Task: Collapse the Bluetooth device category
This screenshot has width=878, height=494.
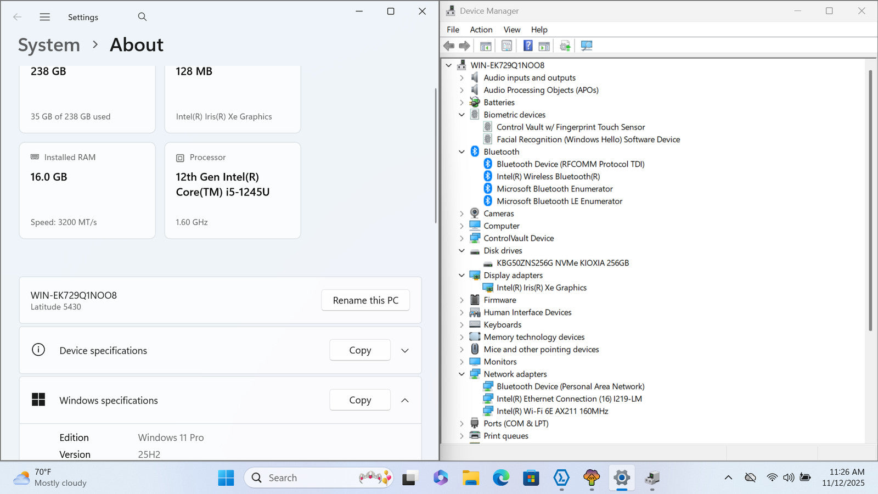Action: click(461, 152)
